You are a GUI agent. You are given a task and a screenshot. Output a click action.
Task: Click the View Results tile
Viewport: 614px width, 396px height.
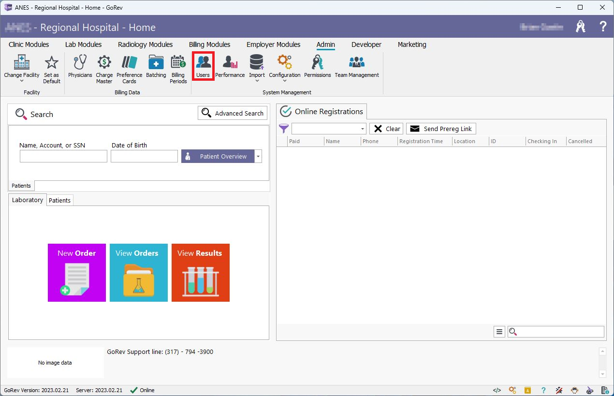(x=201, y=273)
